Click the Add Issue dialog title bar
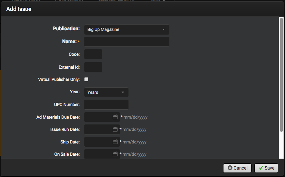The image size is (285, 177). coord(142,9)
